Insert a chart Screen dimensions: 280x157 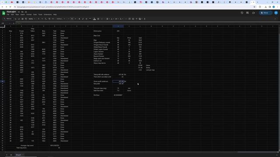[x=133, y=19]
